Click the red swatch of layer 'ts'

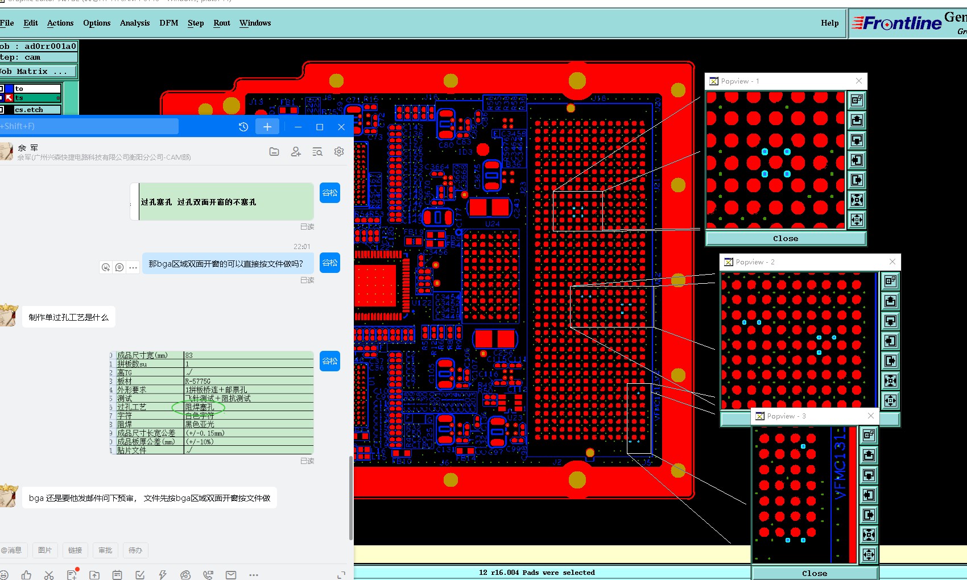[x=9, y=98]
